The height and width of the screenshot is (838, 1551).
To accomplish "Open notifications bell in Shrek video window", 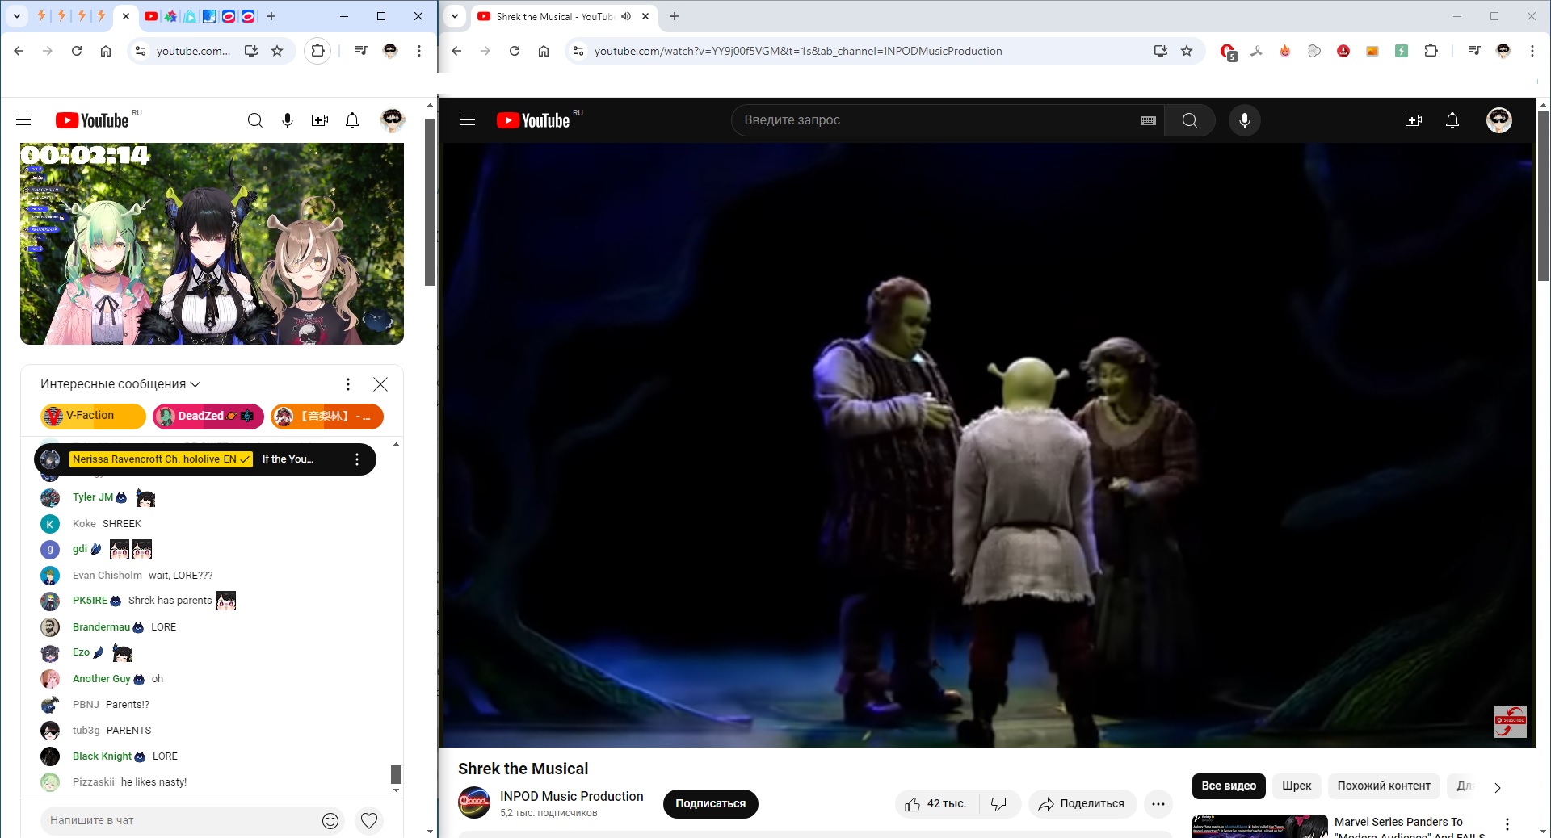I will coord(1452,120).
